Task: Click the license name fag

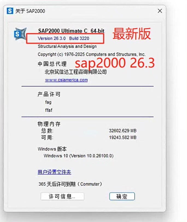Action: [48, 102]
